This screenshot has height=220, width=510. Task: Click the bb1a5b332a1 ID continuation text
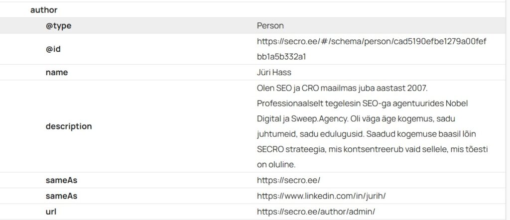281,56
